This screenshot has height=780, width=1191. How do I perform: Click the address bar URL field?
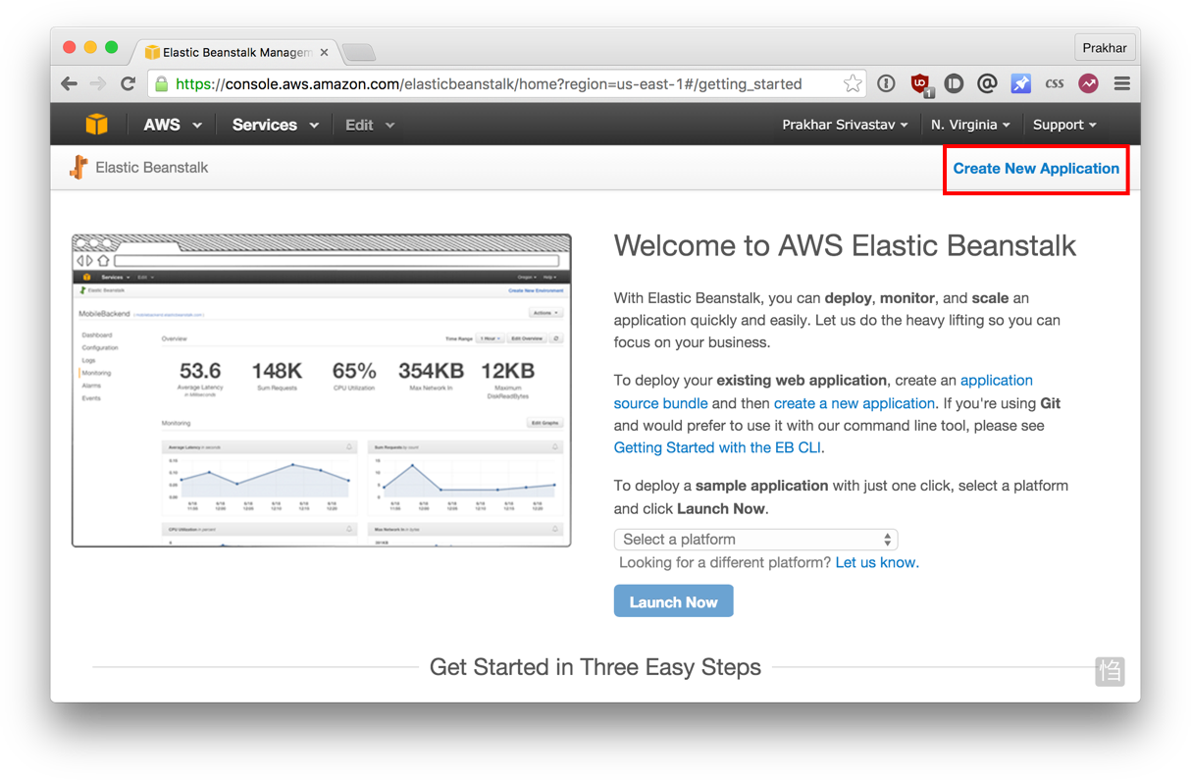(x=505, y=84)
